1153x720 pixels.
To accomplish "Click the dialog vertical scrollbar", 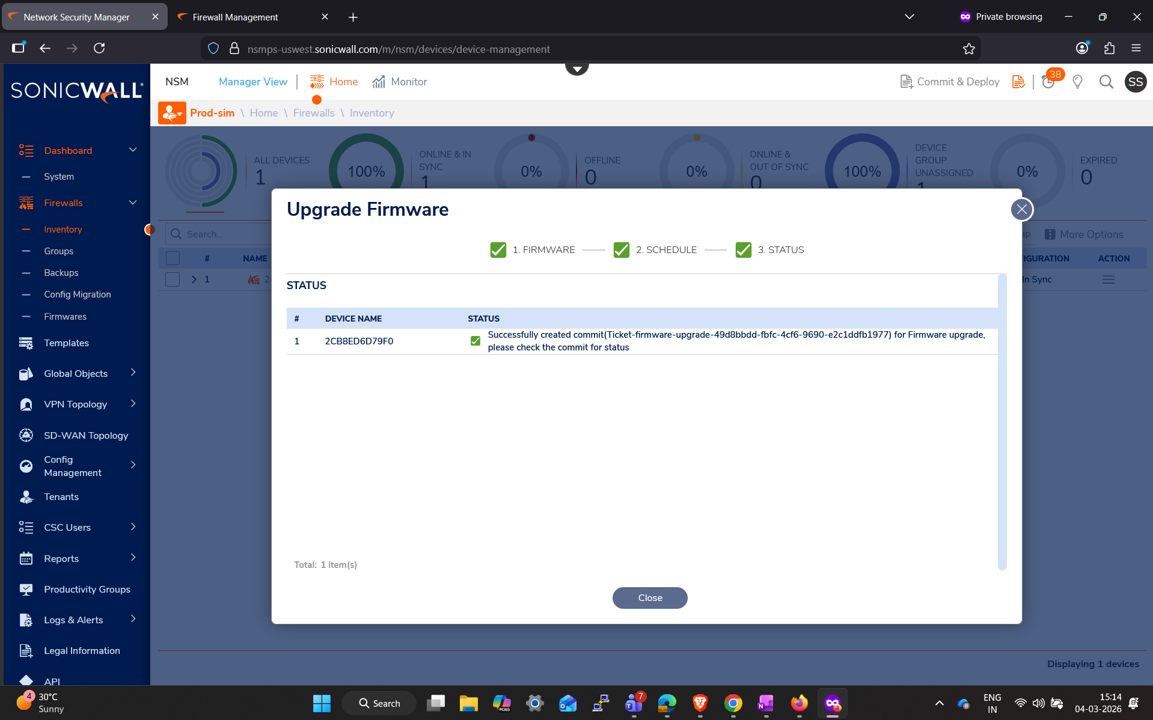I will coord(1002,422).
